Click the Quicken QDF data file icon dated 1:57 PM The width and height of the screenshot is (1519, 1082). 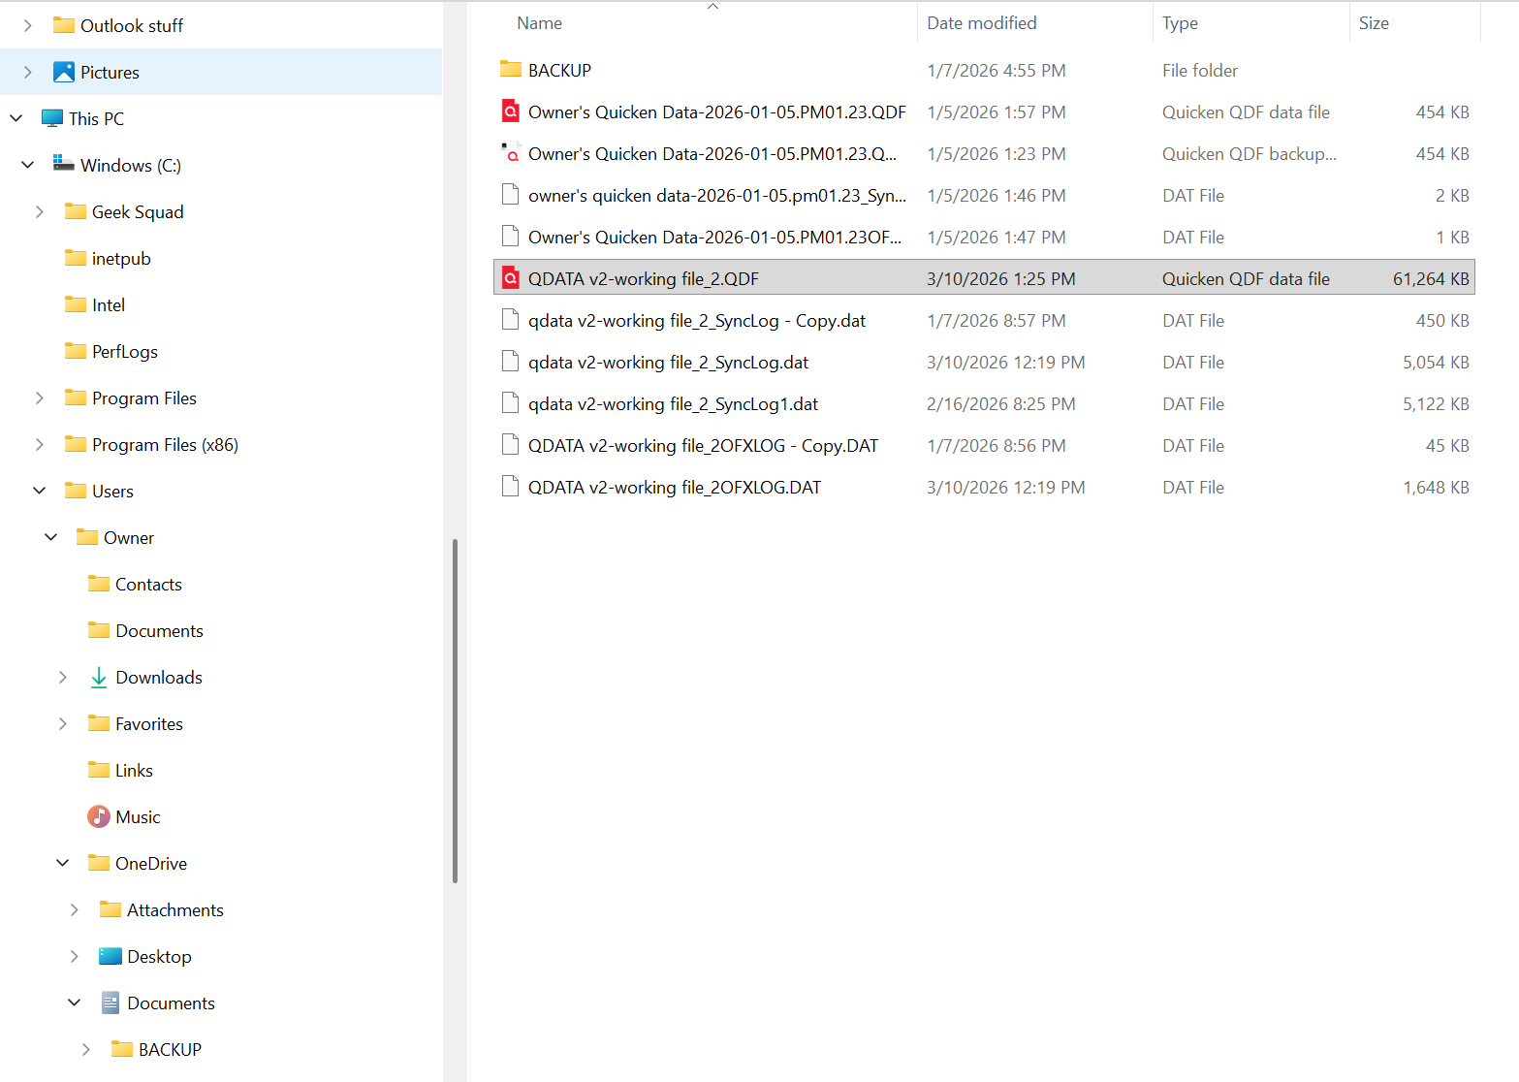[511, 112]
